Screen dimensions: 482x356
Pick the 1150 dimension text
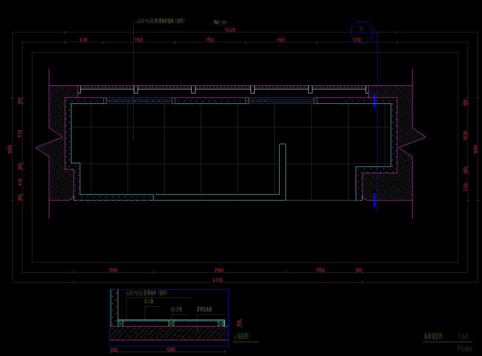point(320,270)
